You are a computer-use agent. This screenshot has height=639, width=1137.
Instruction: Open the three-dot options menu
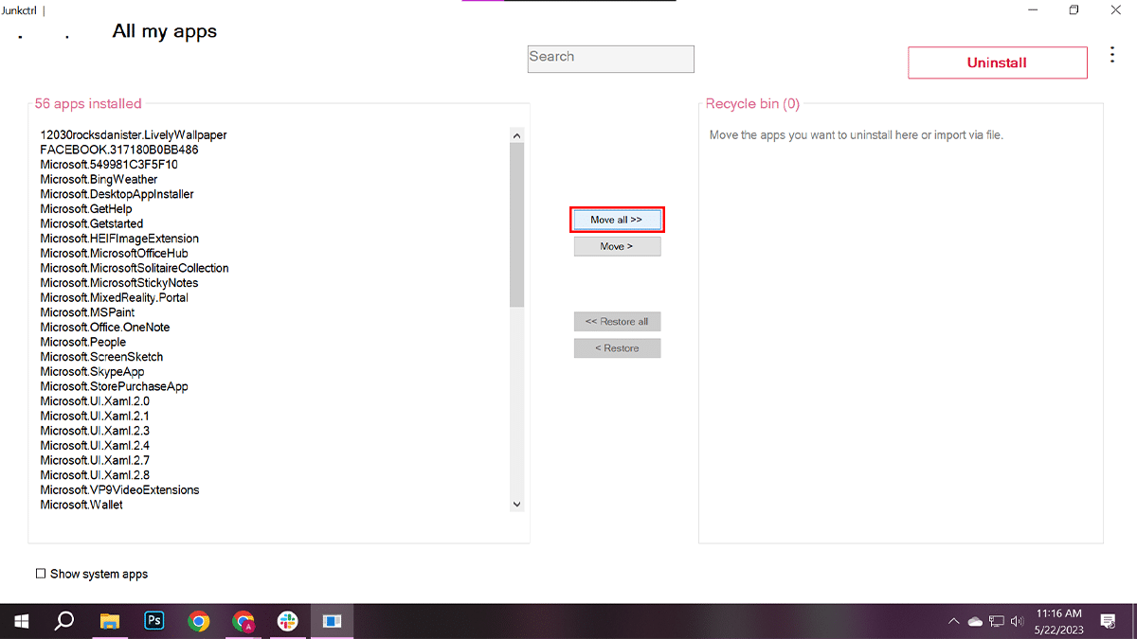click(1112, 56)
